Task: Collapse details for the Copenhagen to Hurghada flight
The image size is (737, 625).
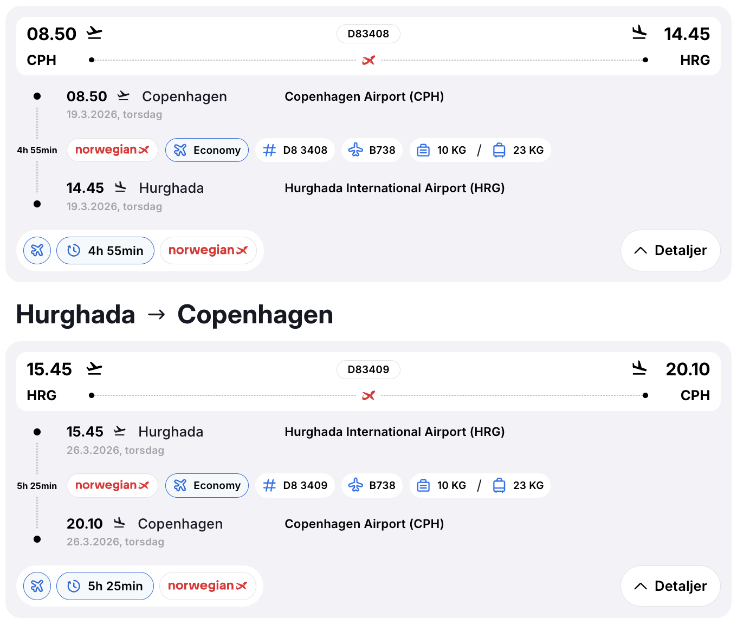Action: pyautogui.click(x=670, y=251)
